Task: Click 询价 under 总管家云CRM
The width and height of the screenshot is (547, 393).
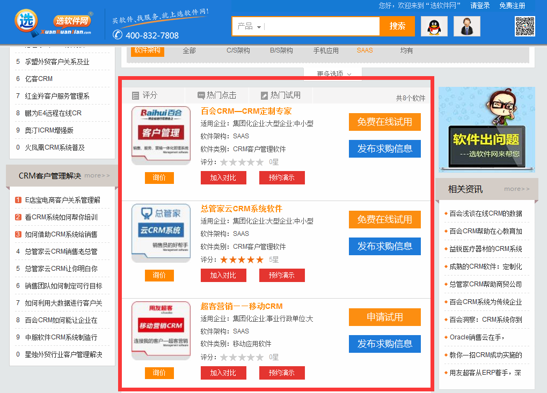Action: pos(159,275)
